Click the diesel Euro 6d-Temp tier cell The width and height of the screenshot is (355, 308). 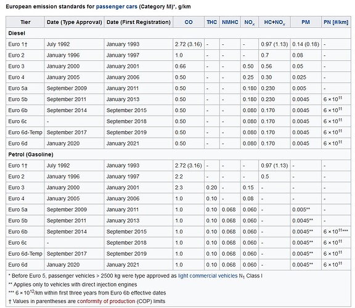click(x=25, y=132)
